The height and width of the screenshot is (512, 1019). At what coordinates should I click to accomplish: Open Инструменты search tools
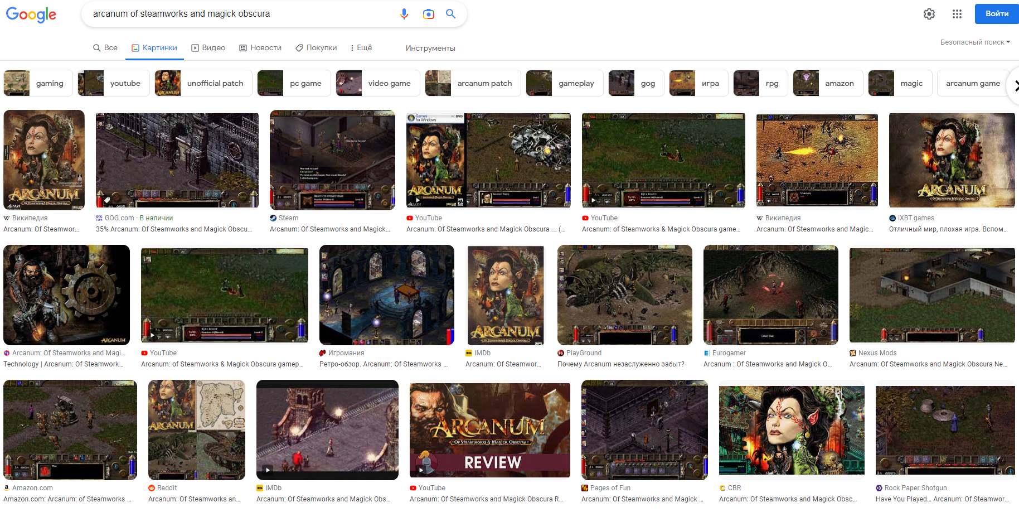[430, 49]
